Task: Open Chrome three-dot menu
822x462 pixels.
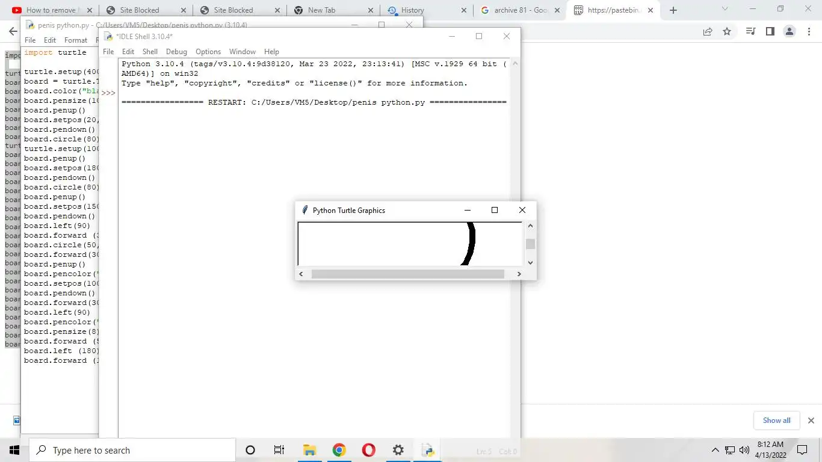Action: (x=809, y=32)
